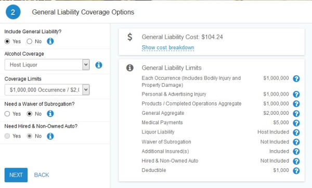Click help icon for Personal & Advertising Injury

296,94
